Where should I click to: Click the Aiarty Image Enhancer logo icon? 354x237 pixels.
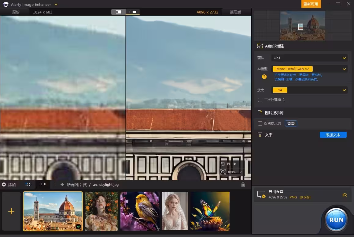(6, 4)
